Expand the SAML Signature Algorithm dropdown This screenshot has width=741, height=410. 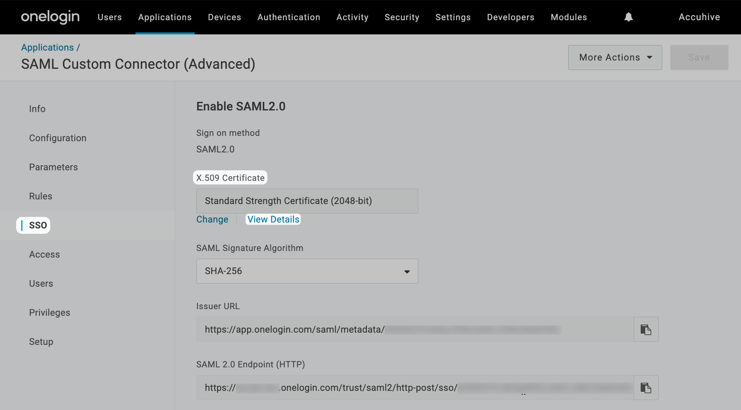(307, 271)
